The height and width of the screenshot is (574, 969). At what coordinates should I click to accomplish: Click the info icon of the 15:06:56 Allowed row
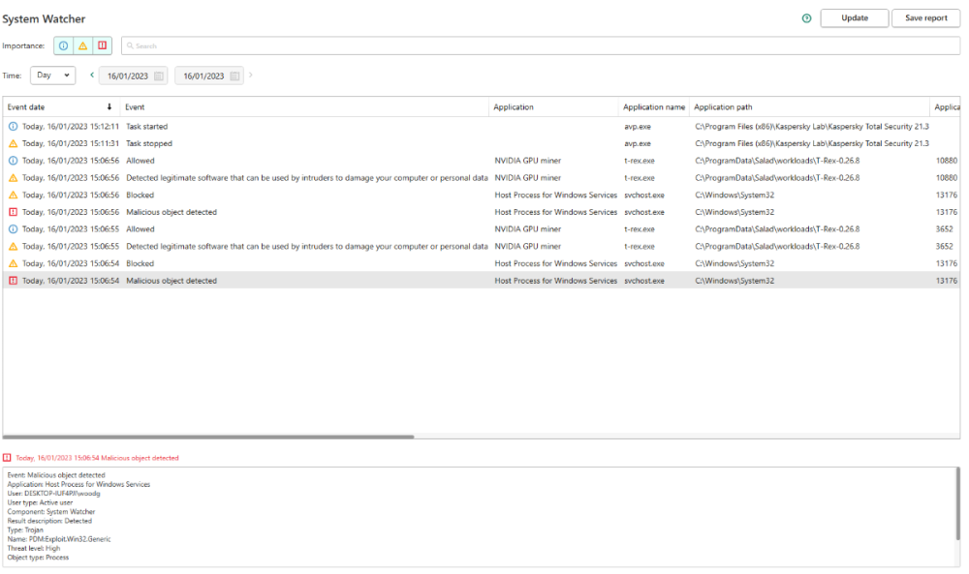[x=13, y=161]
